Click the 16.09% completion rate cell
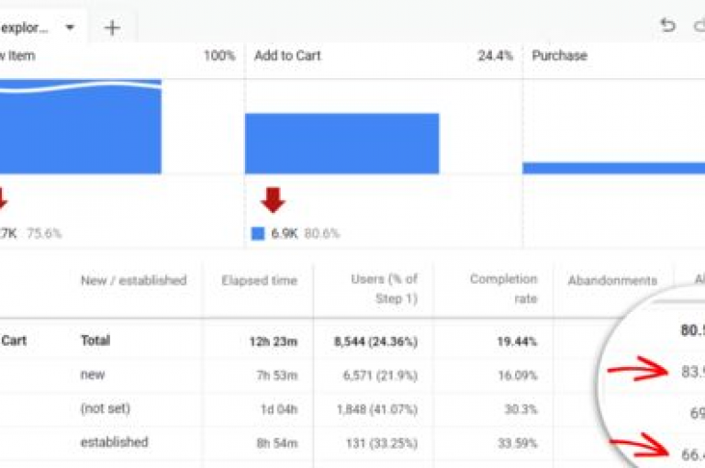Screen dimensions: 705x468 (518, 375)
